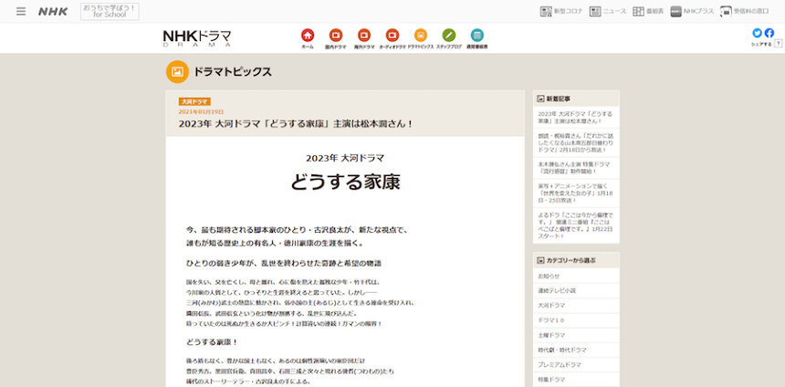The width and height of the screenshot is (785, 387).
Task: Select the 連続テレビ小説 category
Action: (x=576, y=290)
